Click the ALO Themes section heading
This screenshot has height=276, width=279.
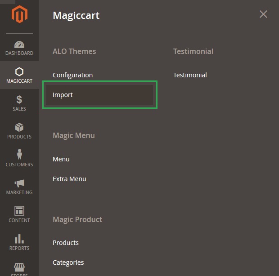(x=74, y=51)
